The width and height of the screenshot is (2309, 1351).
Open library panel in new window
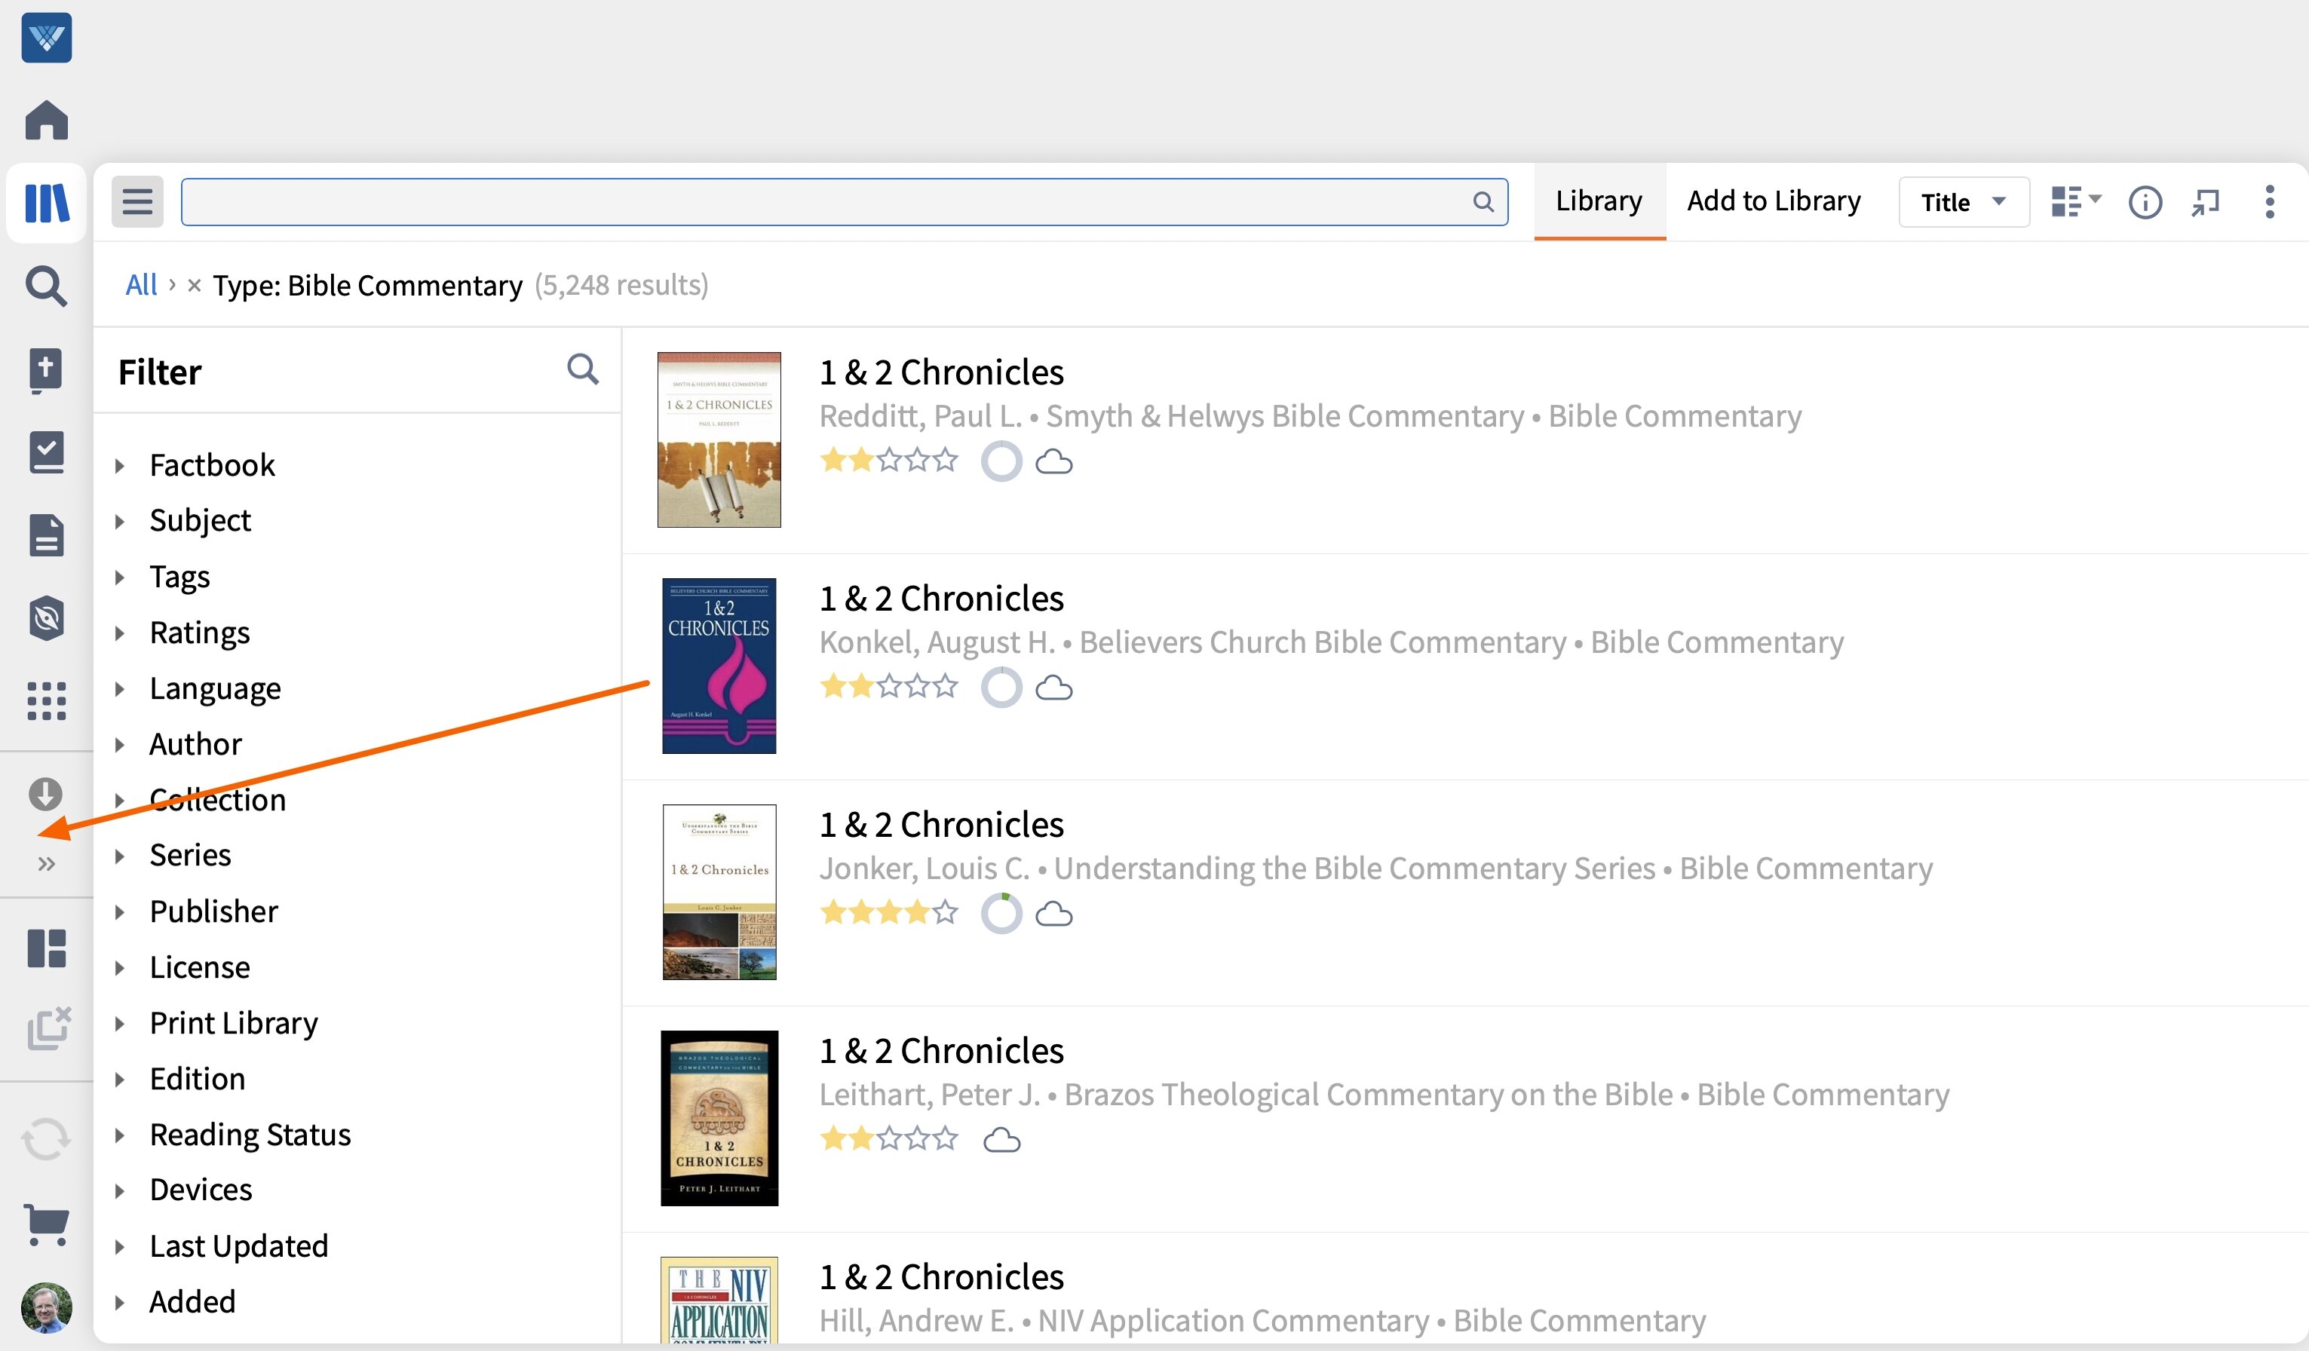pos(2206,201)
